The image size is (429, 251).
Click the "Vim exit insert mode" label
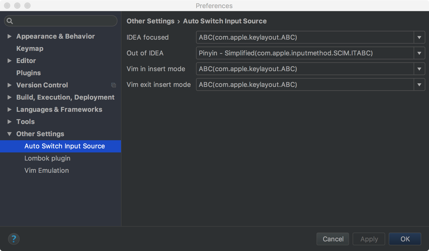(x=159, y=85)
